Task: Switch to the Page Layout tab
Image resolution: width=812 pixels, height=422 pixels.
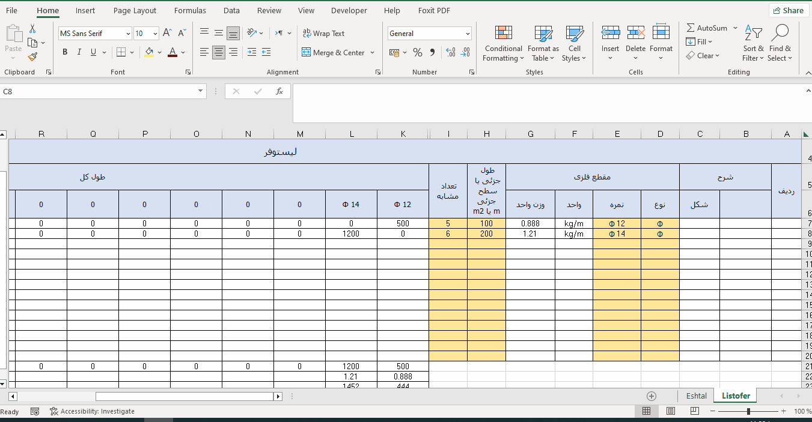Action: tap(135, 10)
